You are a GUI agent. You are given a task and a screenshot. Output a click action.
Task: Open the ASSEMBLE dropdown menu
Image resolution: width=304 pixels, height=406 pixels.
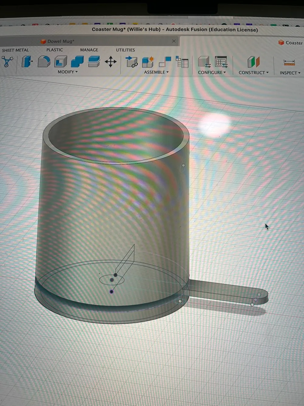coord(156,72)
